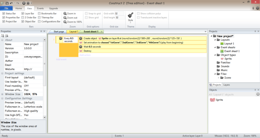Click Zoom out magnifier
The image size is (260, 138).
coord(70,18)
